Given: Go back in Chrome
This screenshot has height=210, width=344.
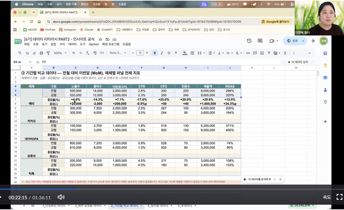Looking at the screenshot, I should 16,21.
